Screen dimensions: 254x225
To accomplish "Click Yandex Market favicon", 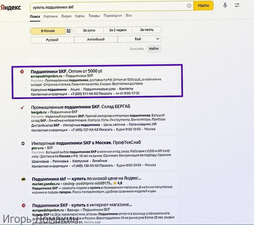I will tap(23, 179).
